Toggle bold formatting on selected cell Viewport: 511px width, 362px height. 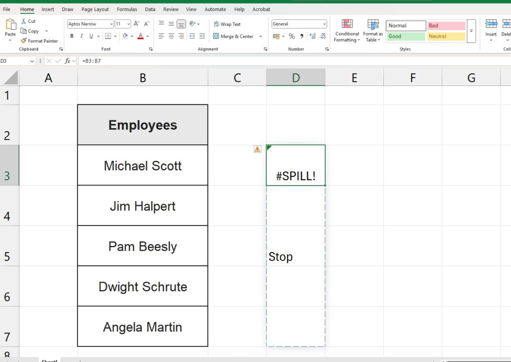(71, 36)
